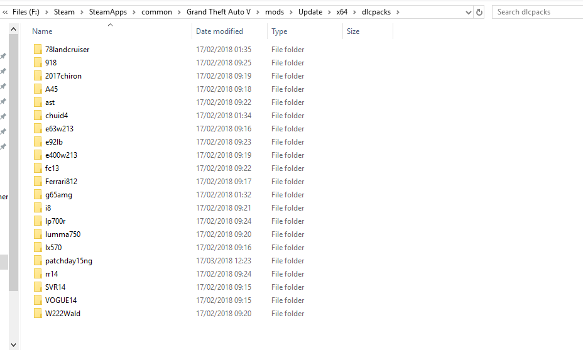Image resolution: width=583 pixels, height=352 pixels.
Task: Select the g65amg folder name text
Action: 59,195
